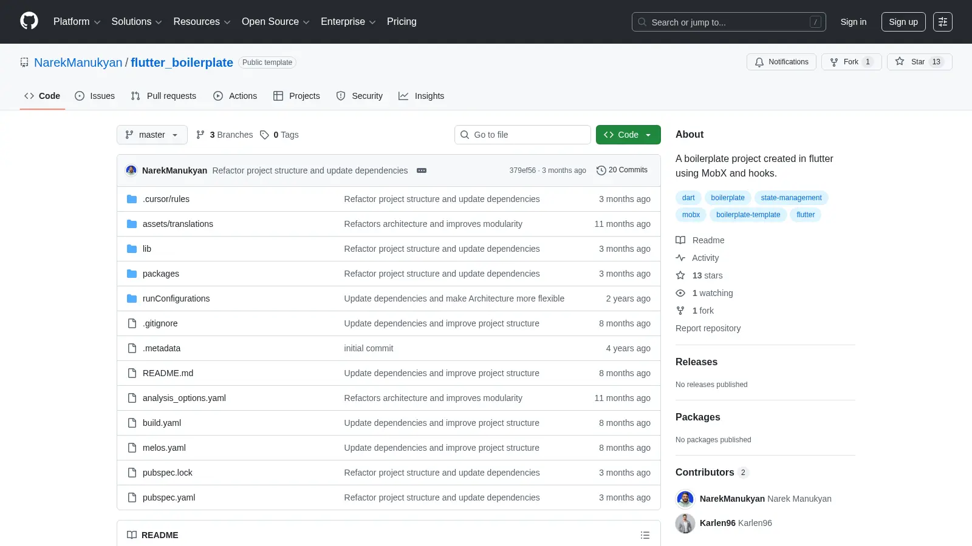
Task: Click the Go to file input
Action: pos(522,135)
